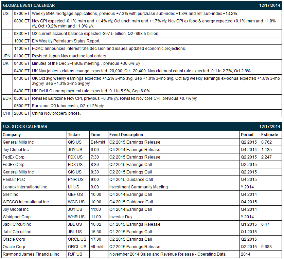Image resolution: width=284 pixels, height=259 pixels.
Task: Click the WHR US ticker
Action: [76, 217]
